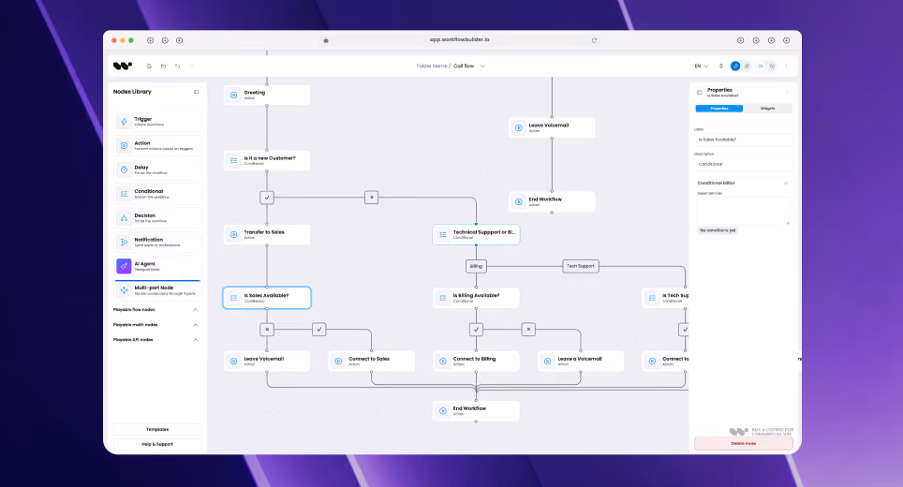Select the Transfer to Sales node
Screen dimensions: 903x487
[267, 234]
